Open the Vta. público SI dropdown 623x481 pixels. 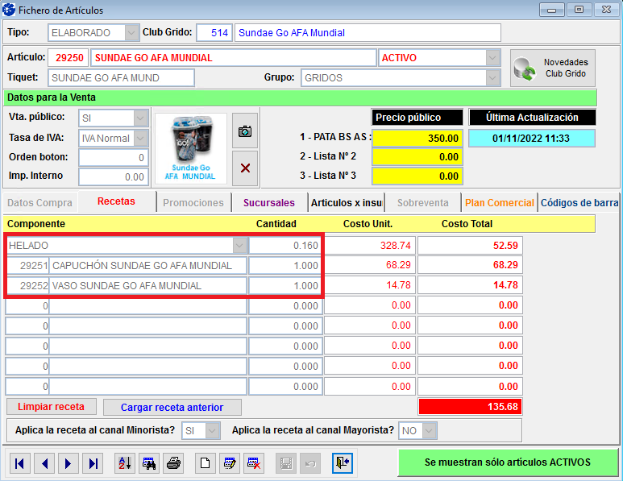tap(140, 118)
